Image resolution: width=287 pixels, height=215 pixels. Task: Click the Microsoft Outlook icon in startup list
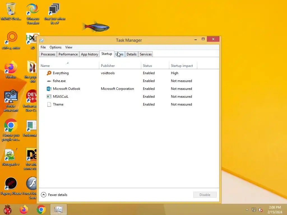pyautogui.click(x=49, y=89)
